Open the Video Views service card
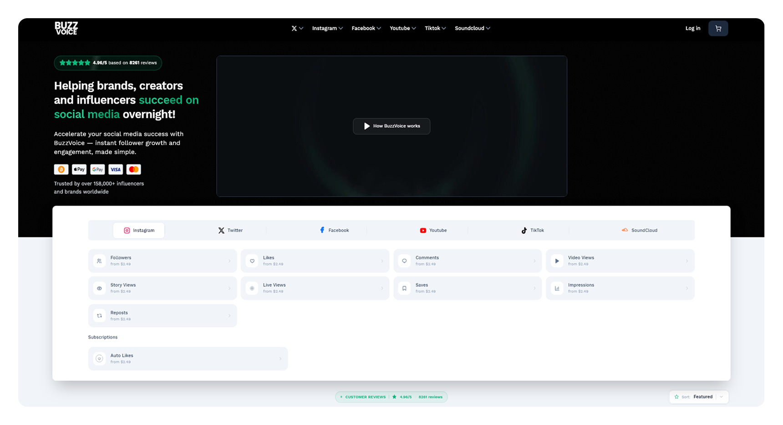 click(620, 261)
